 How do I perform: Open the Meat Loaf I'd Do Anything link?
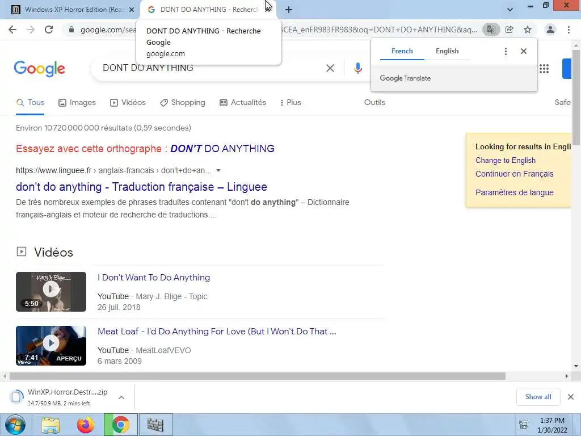[x=217, y=332]
